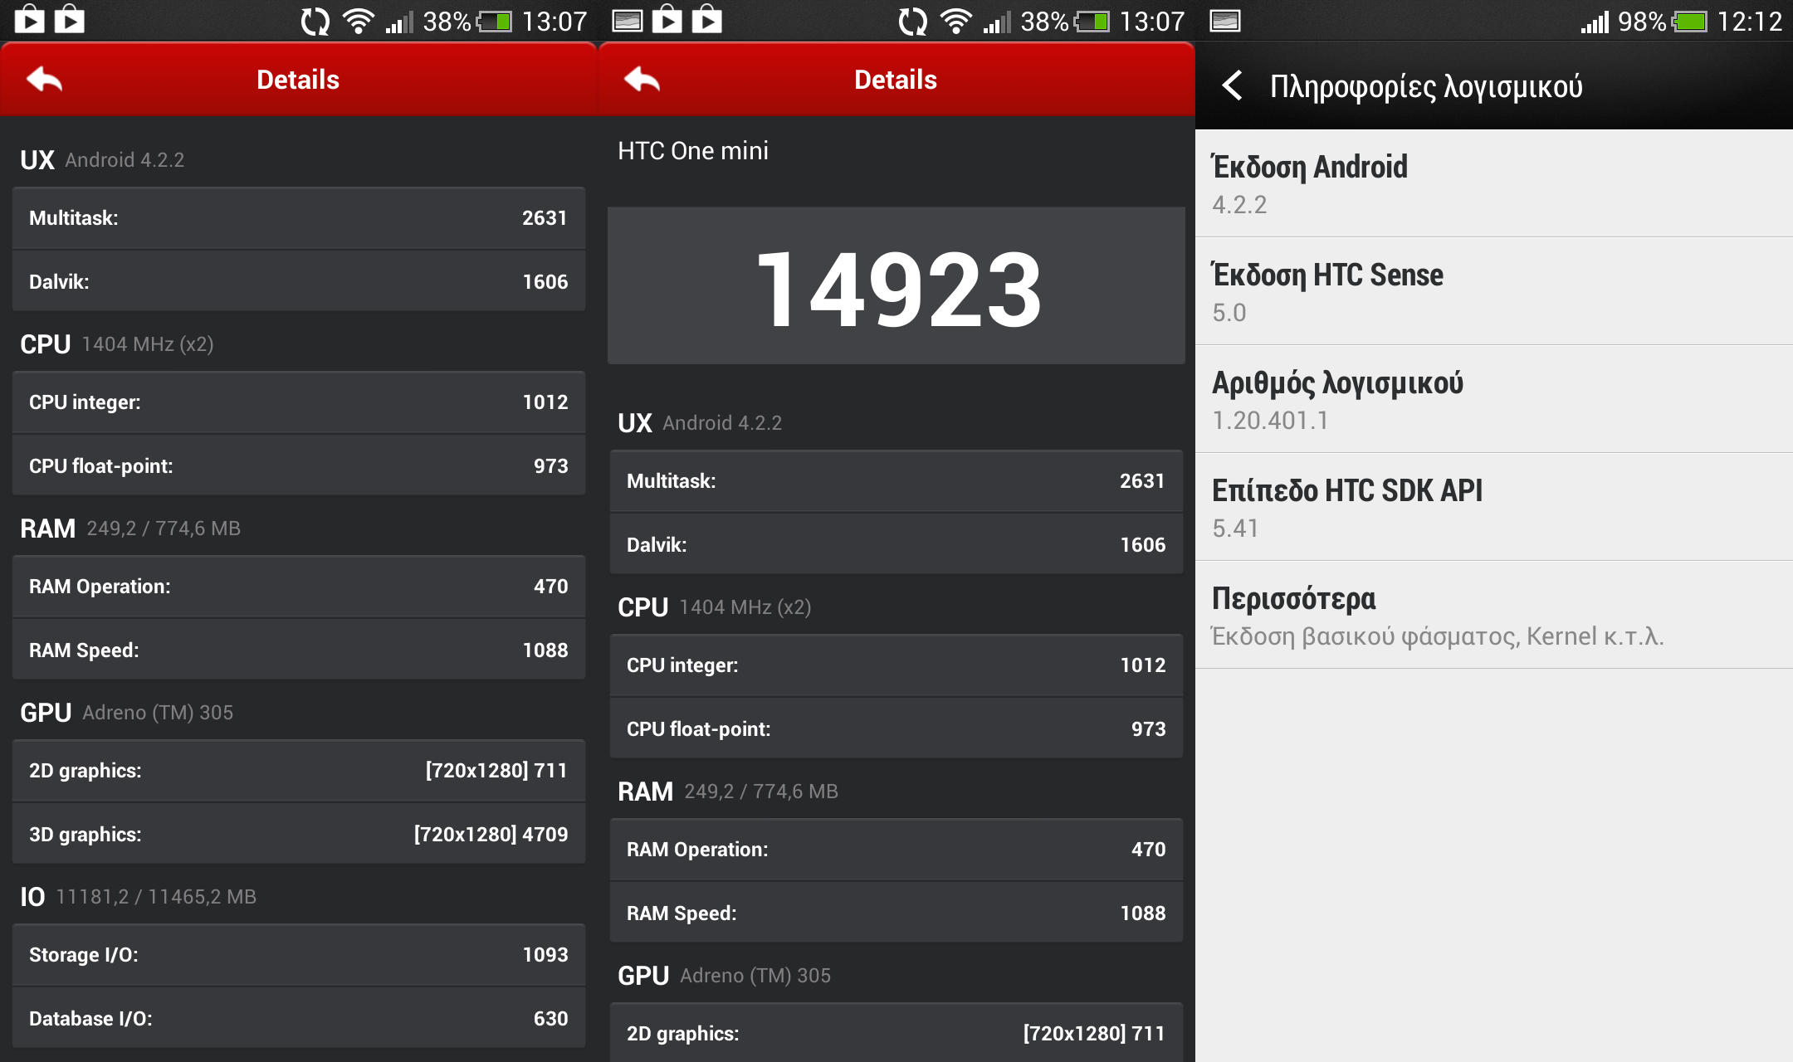Select 2D graphics 711 row in left panel
The image size is (1793, 1062).
[299, 771]
